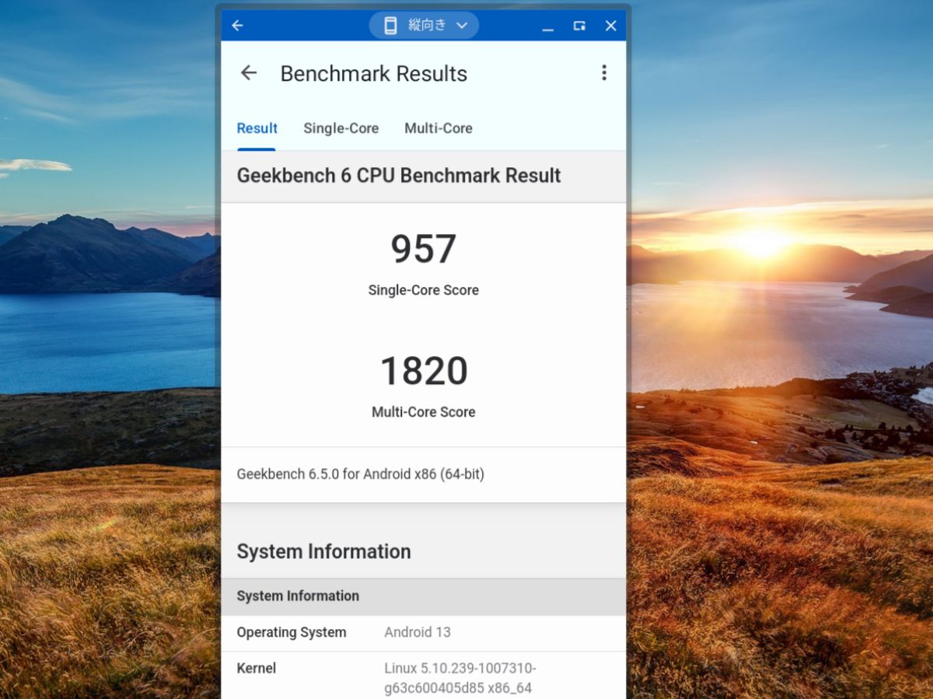Switch to the Single-Core tab
The width and height of the screenshot is (933, 699).
point(341,128)
